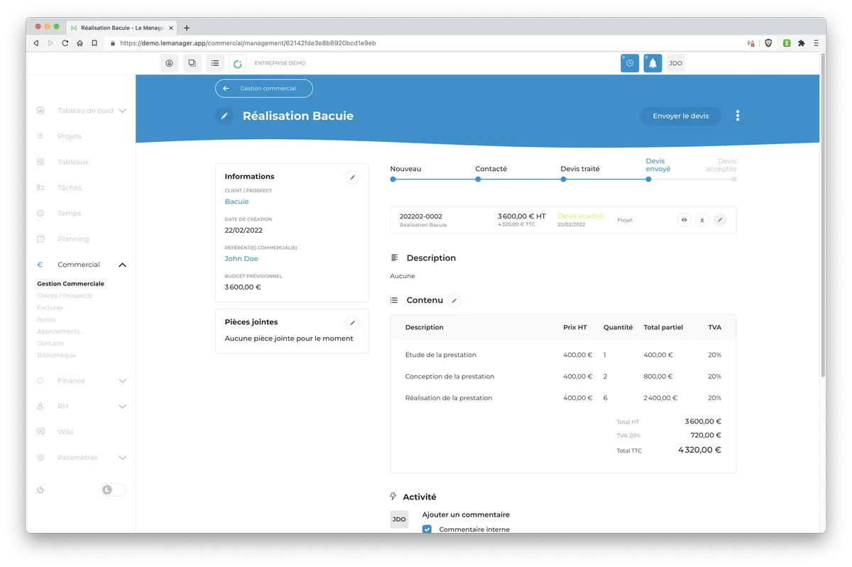Open Factures in the Commercial submenu
852x567 pixels.
click(50, 308)
